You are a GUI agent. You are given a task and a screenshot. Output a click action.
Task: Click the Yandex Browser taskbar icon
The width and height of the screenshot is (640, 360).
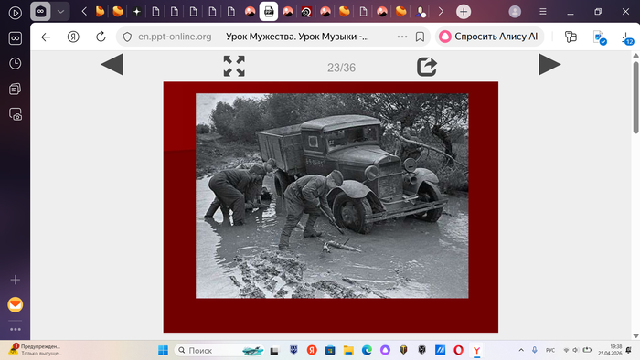(x=476, y=350)
